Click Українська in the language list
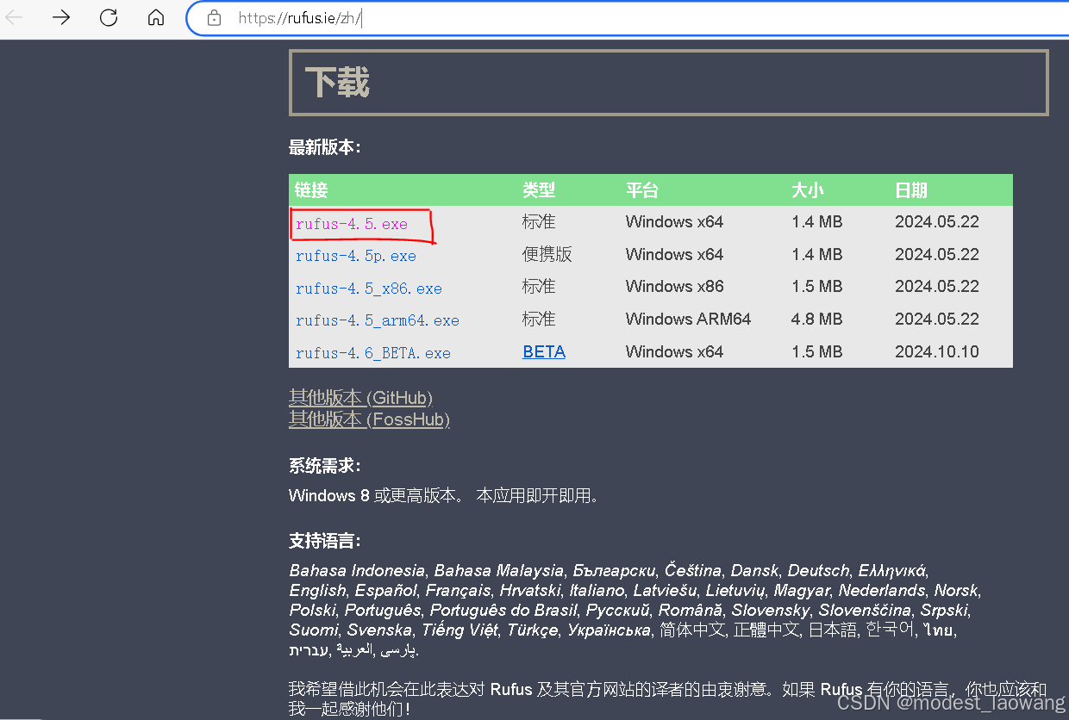The width and height of the screenshot is (1069, 720). 609,630
